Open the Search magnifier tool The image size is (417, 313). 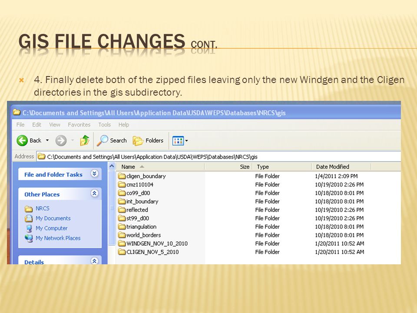112,140
